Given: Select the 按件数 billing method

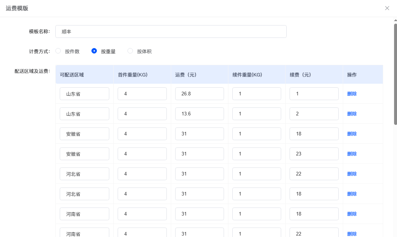Looking at the screenshot, I should point(58,51).
